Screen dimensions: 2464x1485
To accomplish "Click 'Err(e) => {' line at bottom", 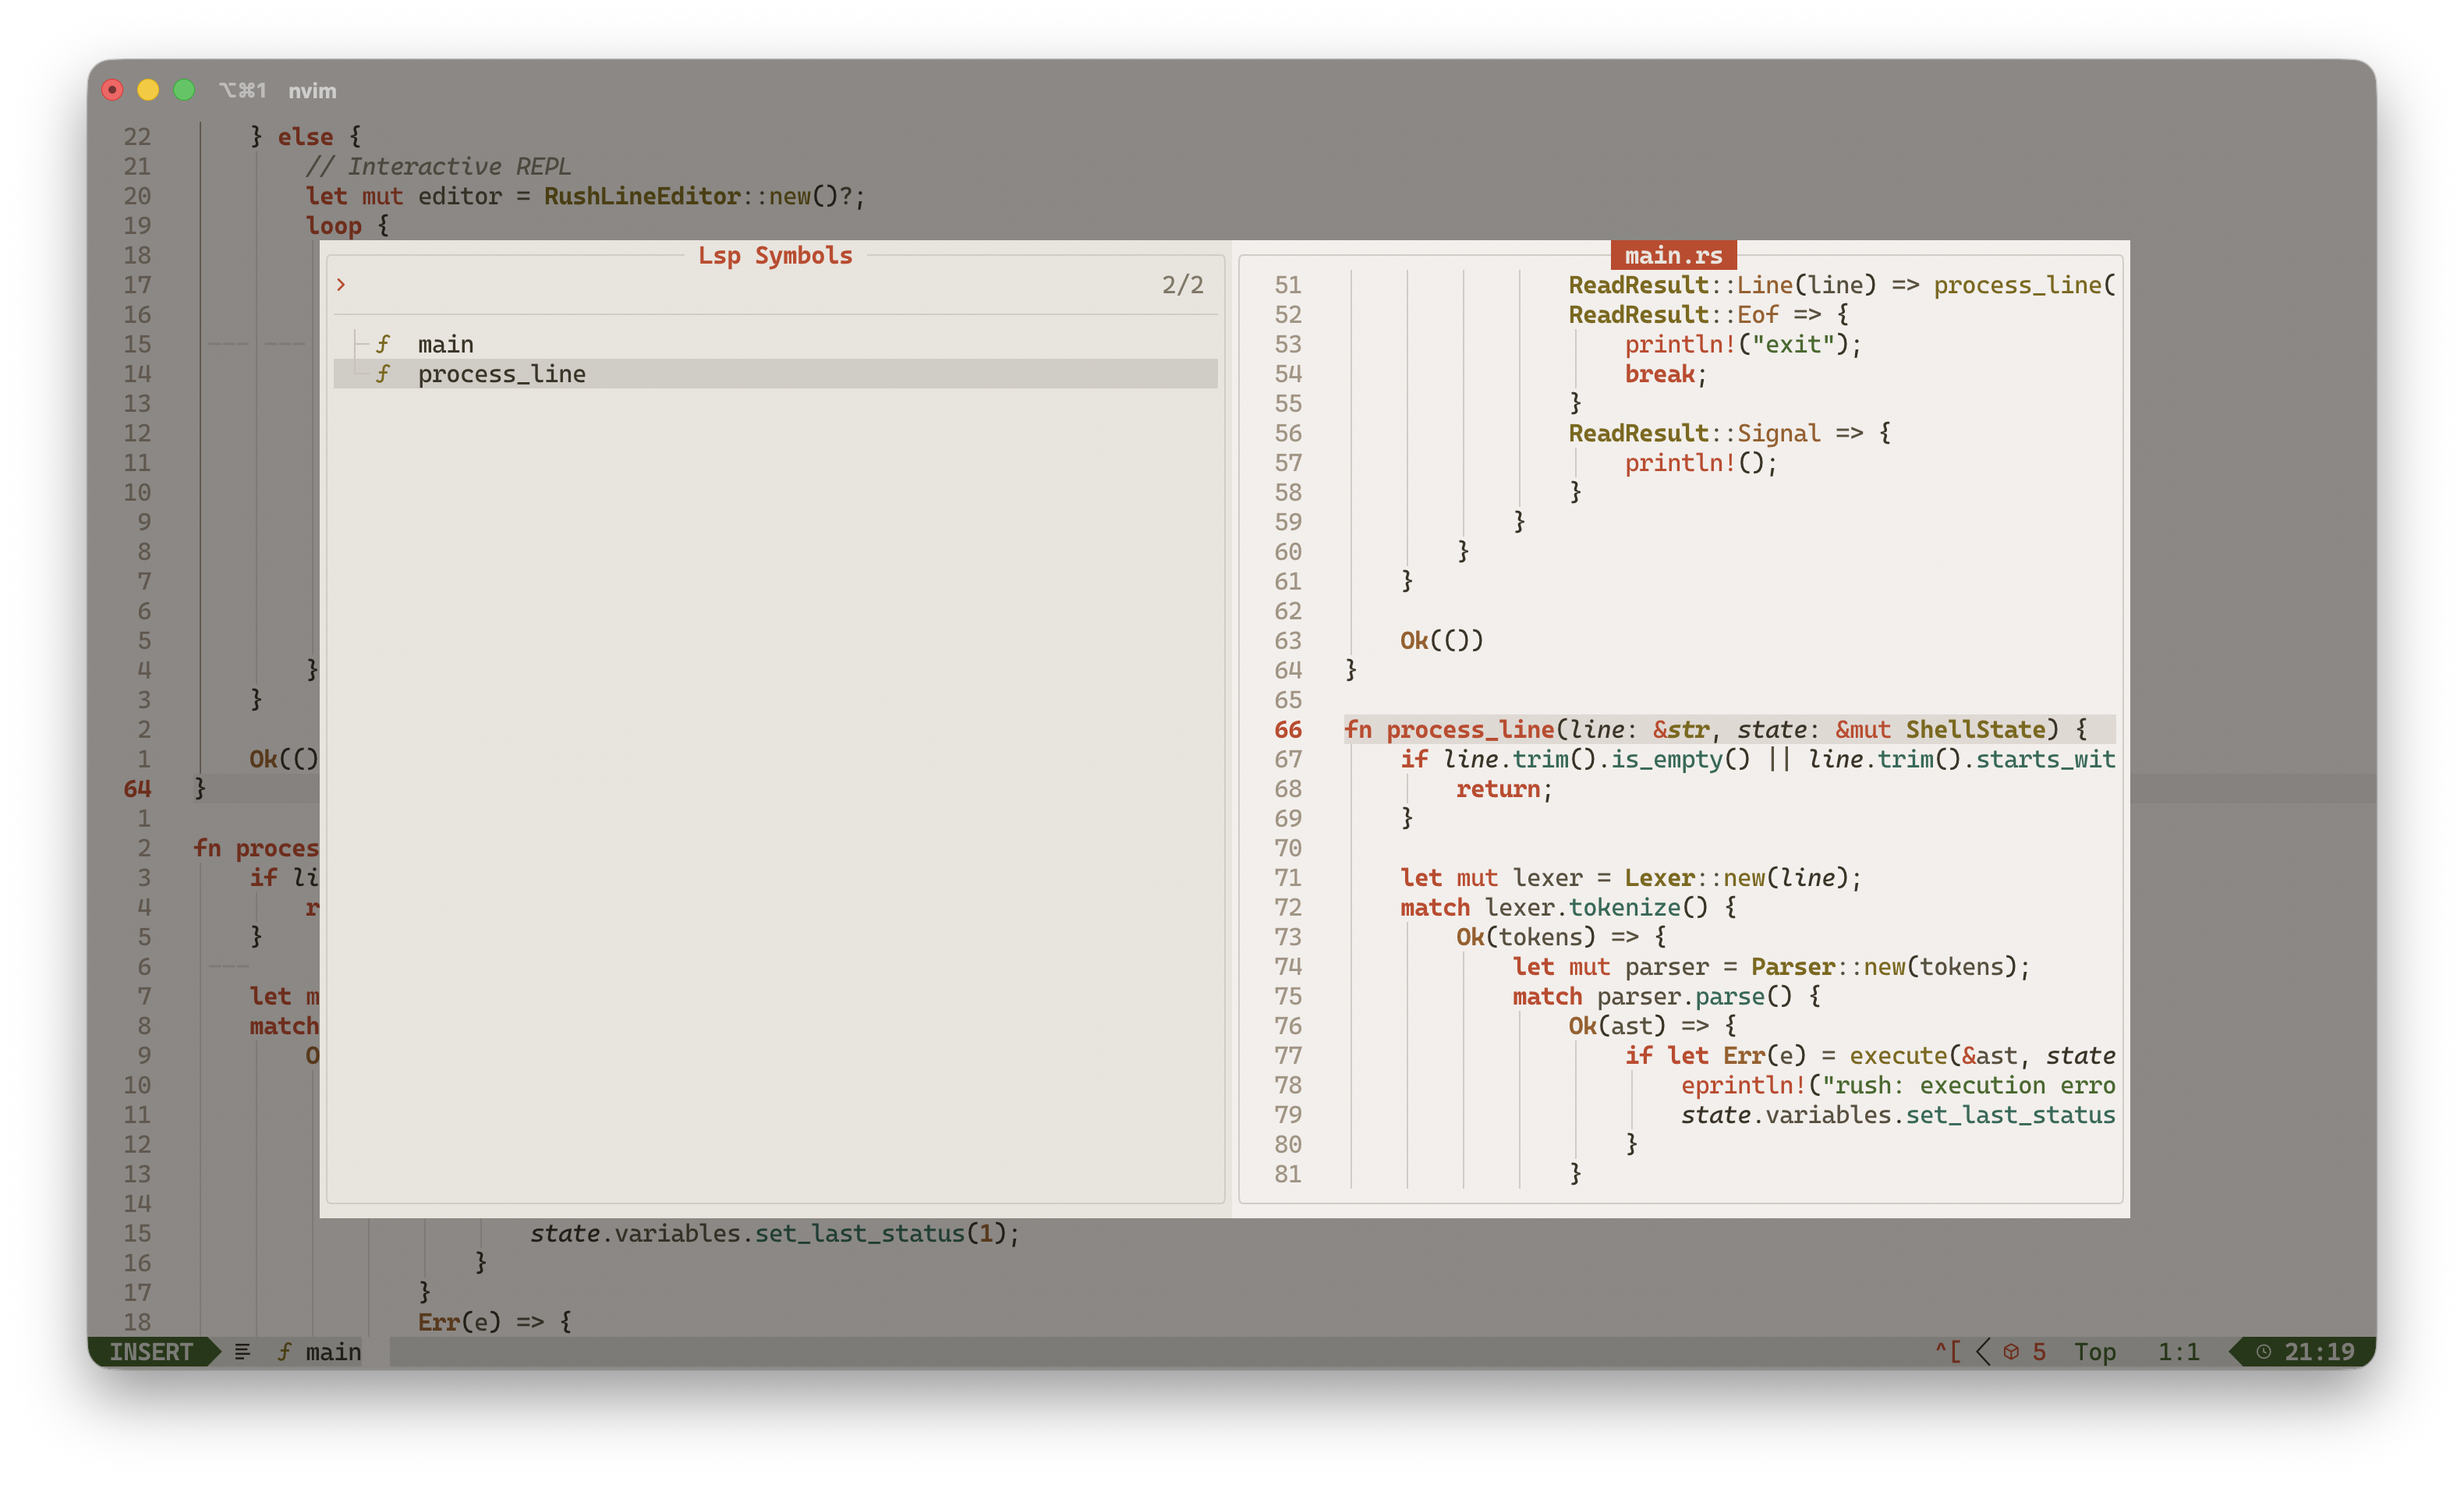I will pos(495,1322).
